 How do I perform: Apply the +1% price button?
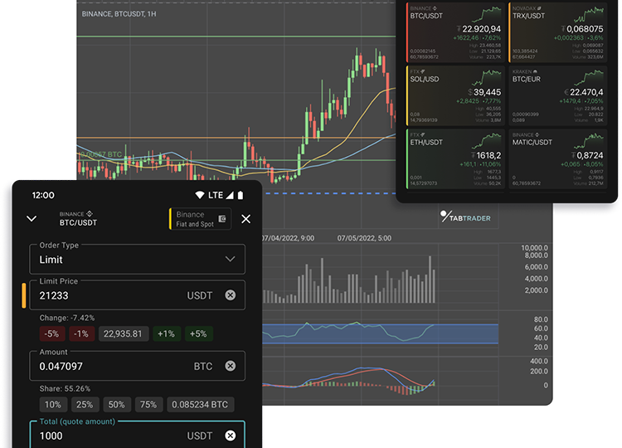[167, 334]
